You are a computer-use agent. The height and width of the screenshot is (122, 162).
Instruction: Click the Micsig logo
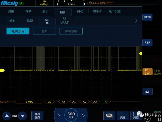9,3
